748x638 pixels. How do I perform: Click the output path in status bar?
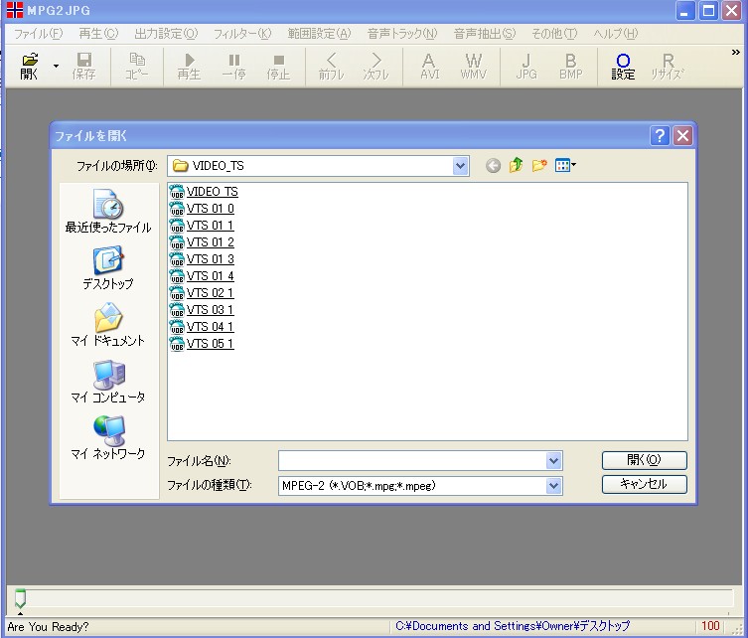(513, 626)
